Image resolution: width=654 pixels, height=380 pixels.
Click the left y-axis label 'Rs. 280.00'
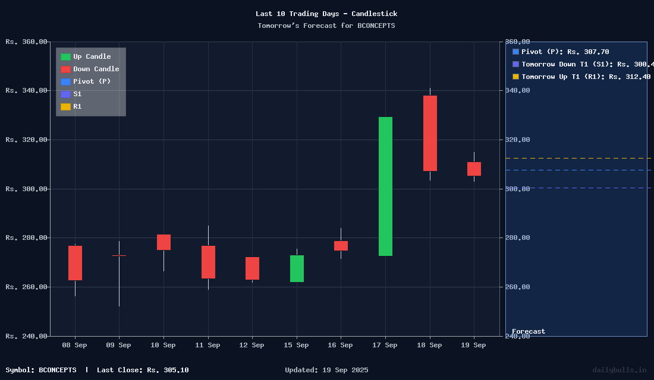pos(26,237)
